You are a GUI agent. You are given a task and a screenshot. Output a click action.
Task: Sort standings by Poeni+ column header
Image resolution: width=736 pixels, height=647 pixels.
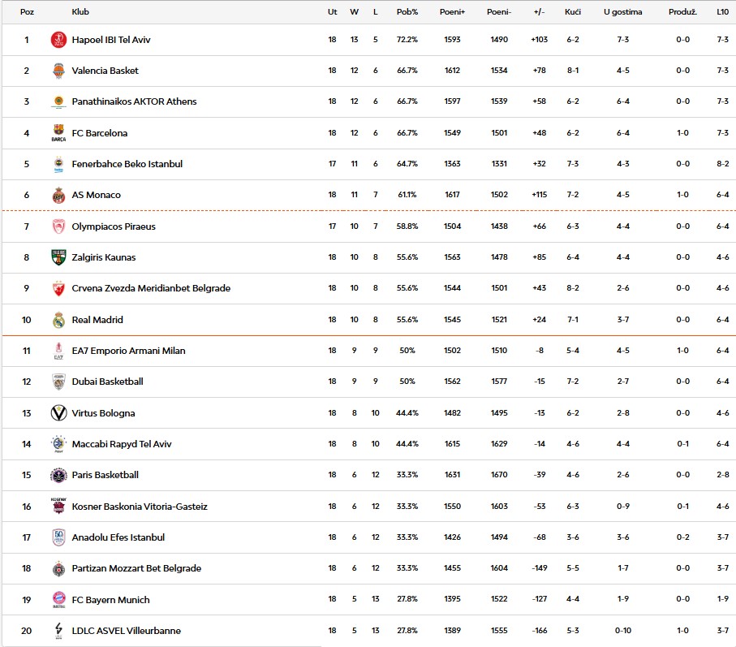(452, 12)
